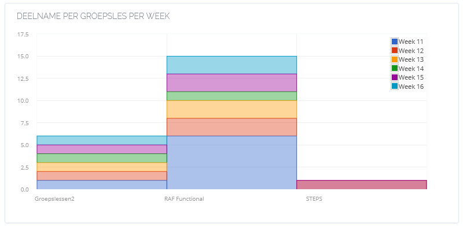Click the Groepslessen2 axis label
The image size is (463, 229).
54,198
